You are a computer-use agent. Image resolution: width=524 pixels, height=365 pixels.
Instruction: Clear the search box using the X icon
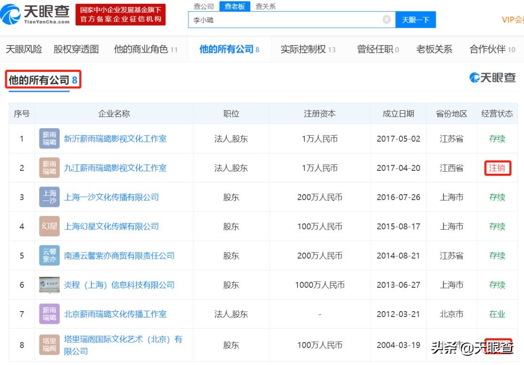(386, 19)
